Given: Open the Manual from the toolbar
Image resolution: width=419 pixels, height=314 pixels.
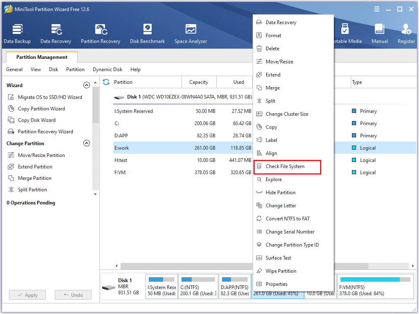Looking at the screenshot, I should pyautogui.click(x=379, y=34).
